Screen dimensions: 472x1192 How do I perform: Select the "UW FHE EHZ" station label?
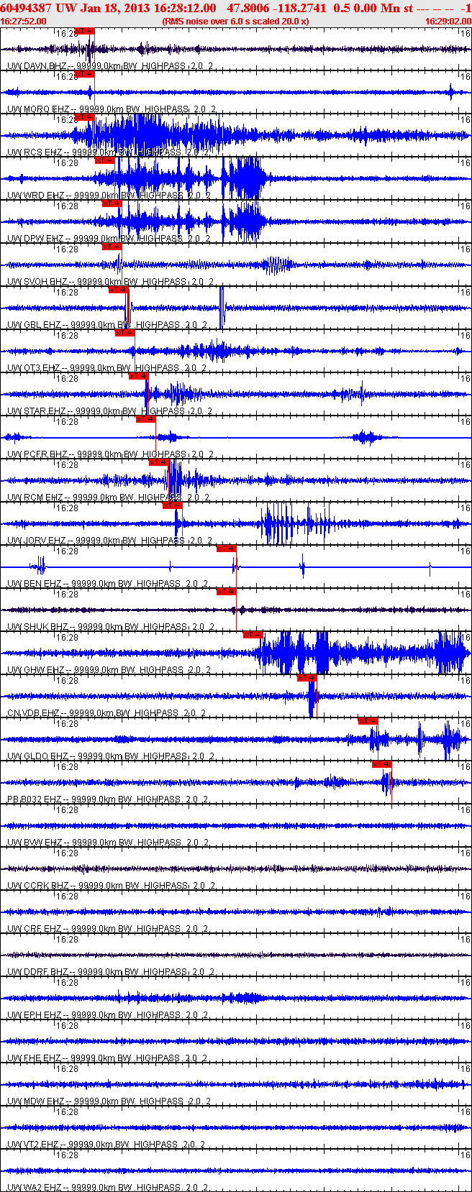pos(35,1058)
